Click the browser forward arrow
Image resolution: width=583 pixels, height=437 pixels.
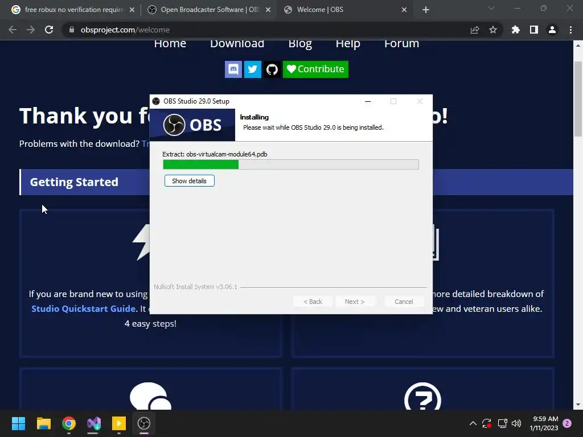[31, 30]
